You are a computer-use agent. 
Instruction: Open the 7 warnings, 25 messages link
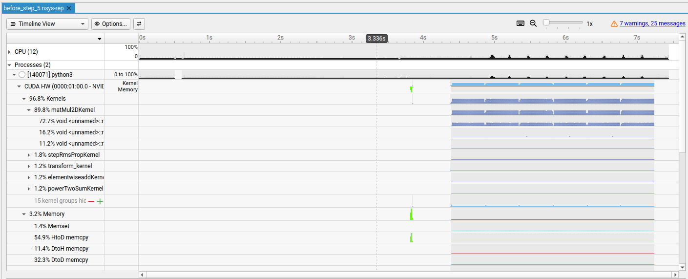pyautogui.click(x=652, y=23)
